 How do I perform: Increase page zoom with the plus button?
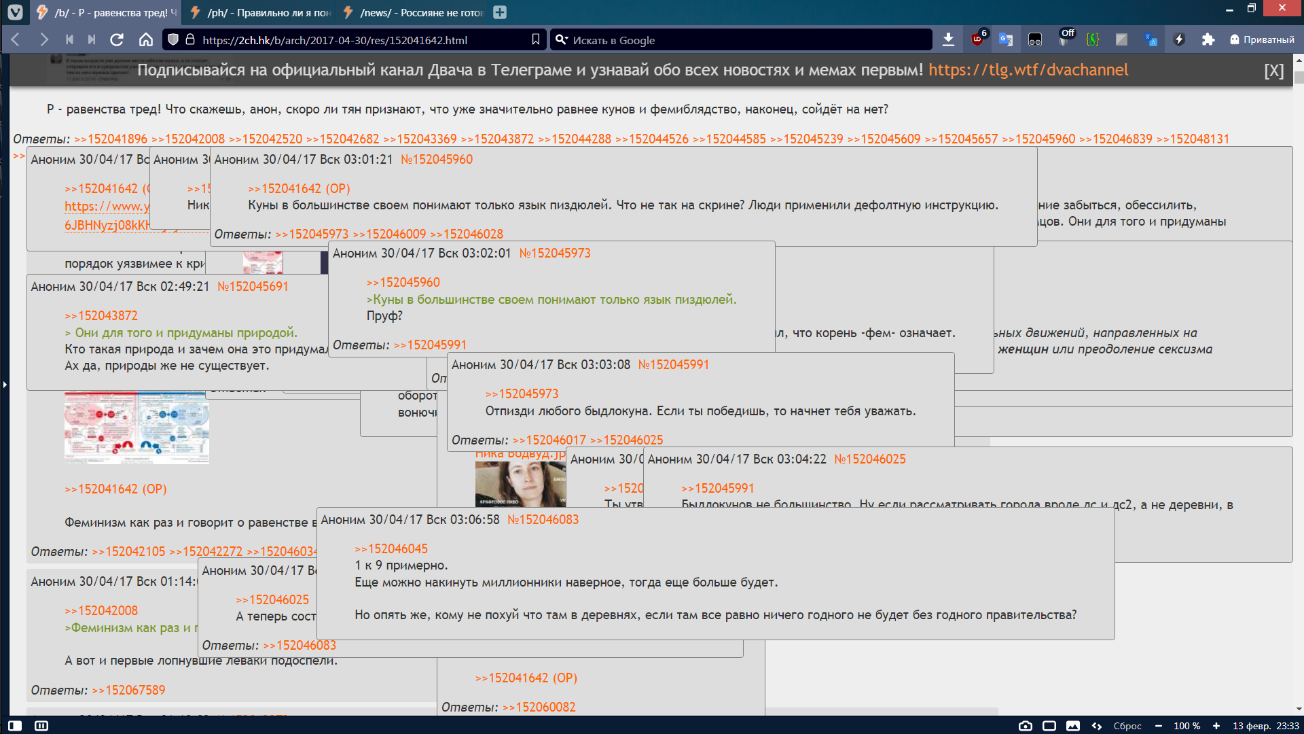[1216, 726]
